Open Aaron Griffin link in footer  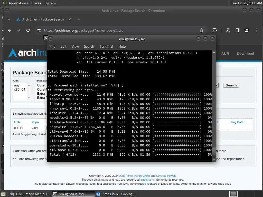tap(142, 176)
